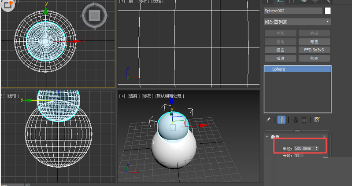Click the red X axis arrow in perspective viewport

click(x=204, y=125)
